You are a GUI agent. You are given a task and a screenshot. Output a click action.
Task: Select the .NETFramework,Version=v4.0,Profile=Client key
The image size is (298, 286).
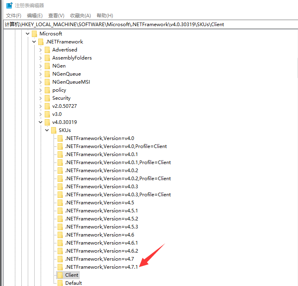pos(116,146)
